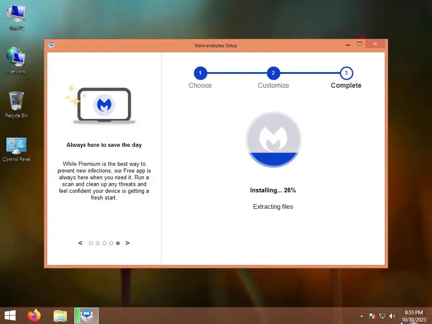Screen dimensions: 432x324
Task: Open network status tray icon
Action: pyautogui.click(x=382, y=316)
